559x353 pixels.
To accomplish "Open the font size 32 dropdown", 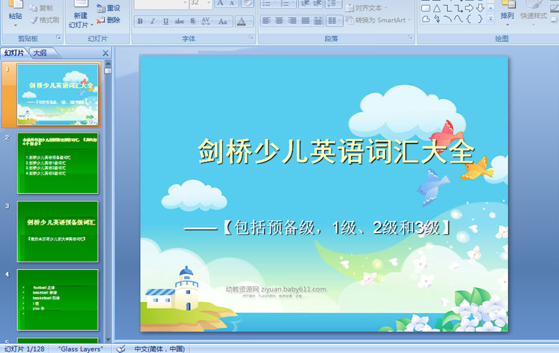I will (209, 3).
